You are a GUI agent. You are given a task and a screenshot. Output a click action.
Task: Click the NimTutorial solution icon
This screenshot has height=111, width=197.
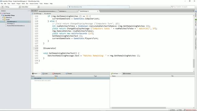[2, 13]
